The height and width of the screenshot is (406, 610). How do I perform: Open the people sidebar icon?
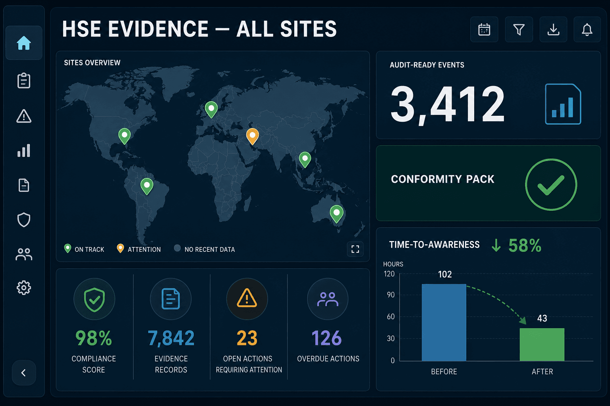pos(24,254)
